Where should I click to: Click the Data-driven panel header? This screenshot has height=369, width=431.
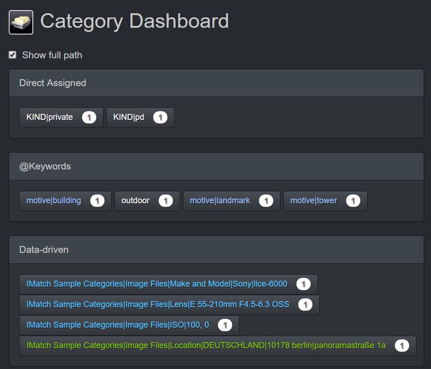(x=216, y=250)
